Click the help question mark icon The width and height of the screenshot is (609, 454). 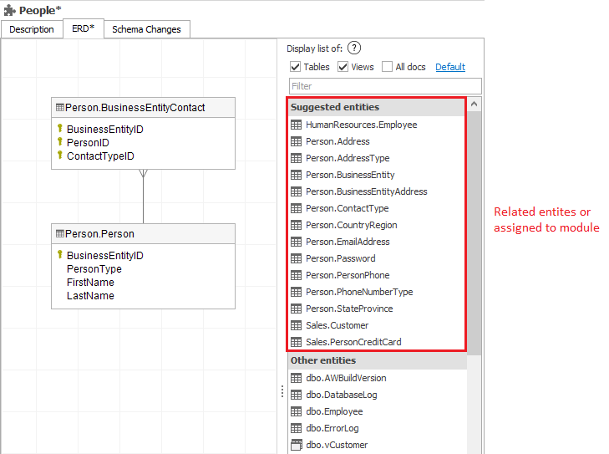point(354,48)
